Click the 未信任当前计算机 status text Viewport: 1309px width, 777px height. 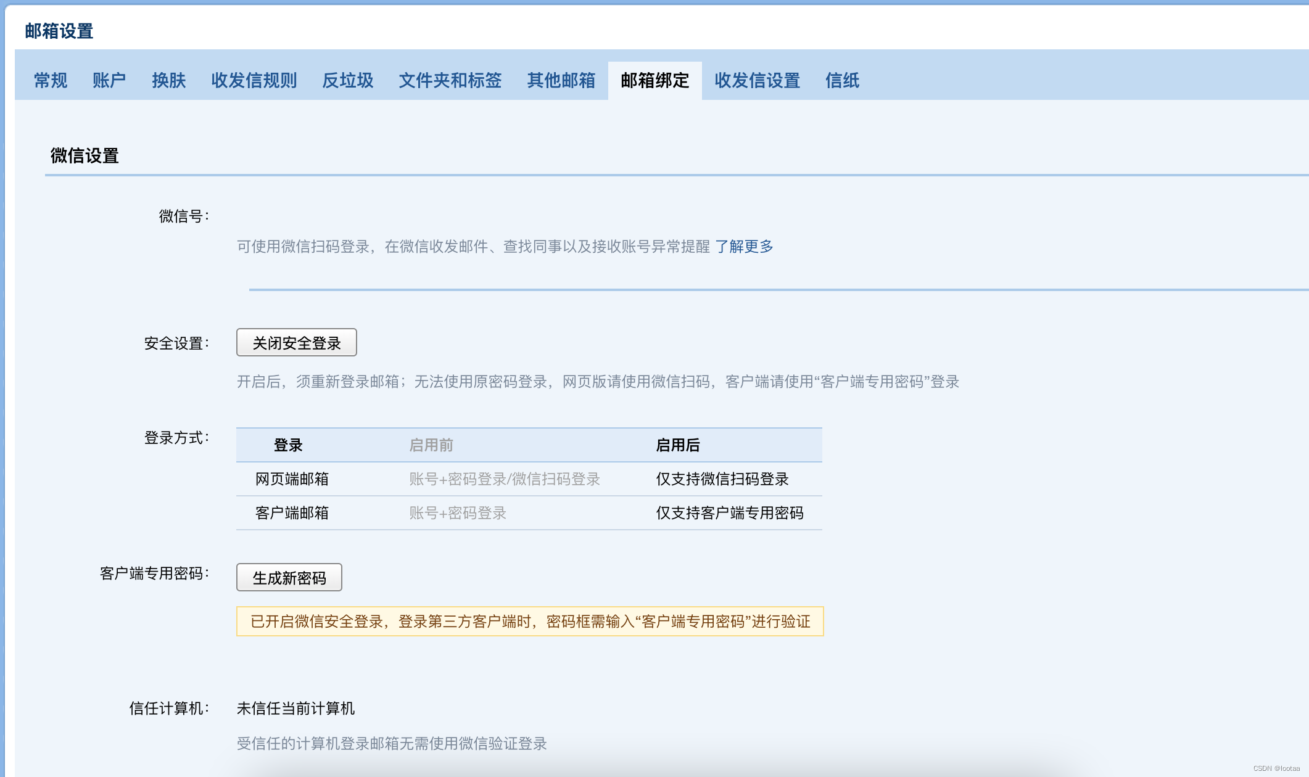pyautogui.click(x=295, y=709)
